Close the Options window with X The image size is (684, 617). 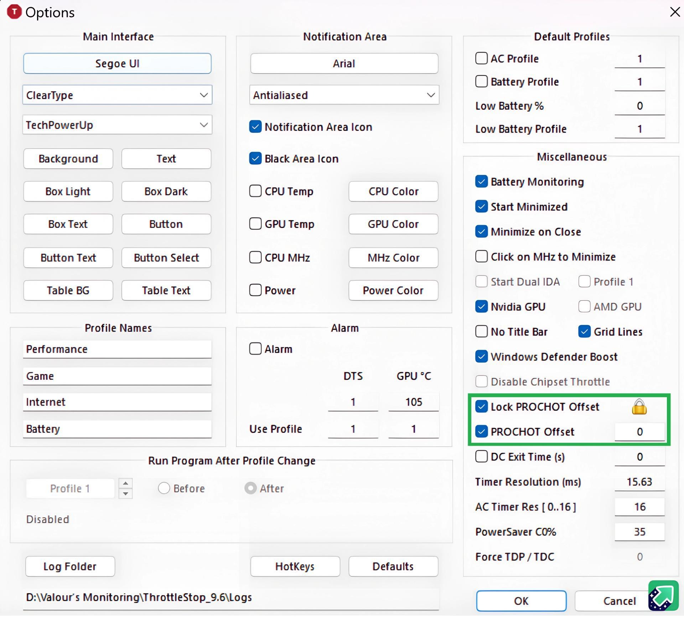click(674, 12)
